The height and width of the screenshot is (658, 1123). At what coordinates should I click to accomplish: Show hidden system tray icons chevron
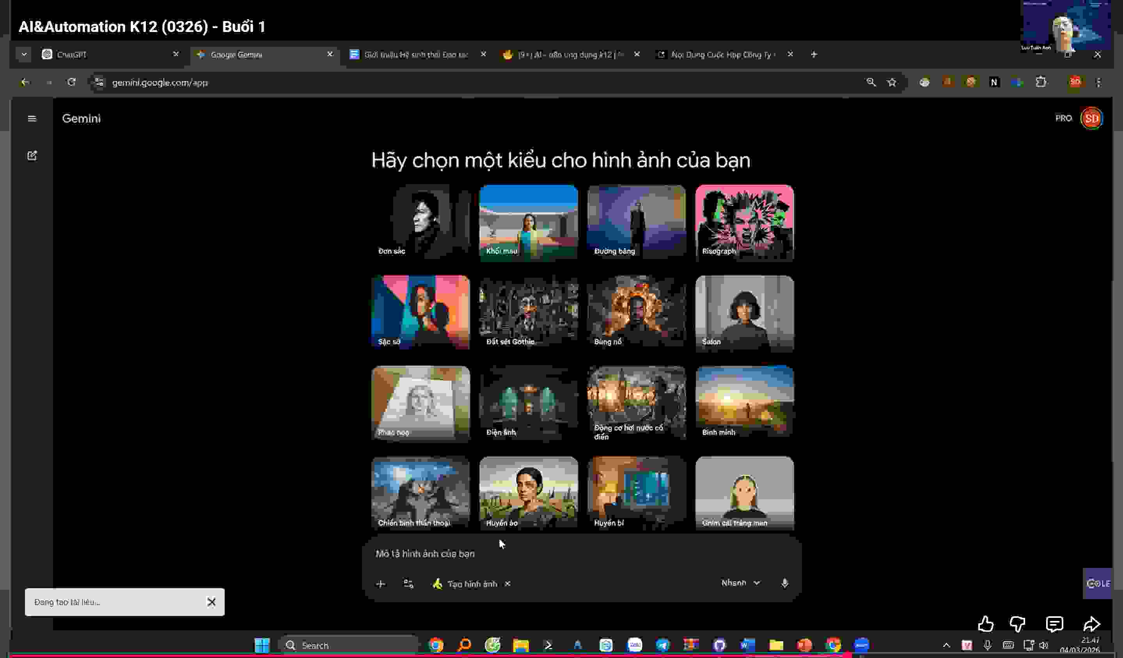(x=946, y=645)
